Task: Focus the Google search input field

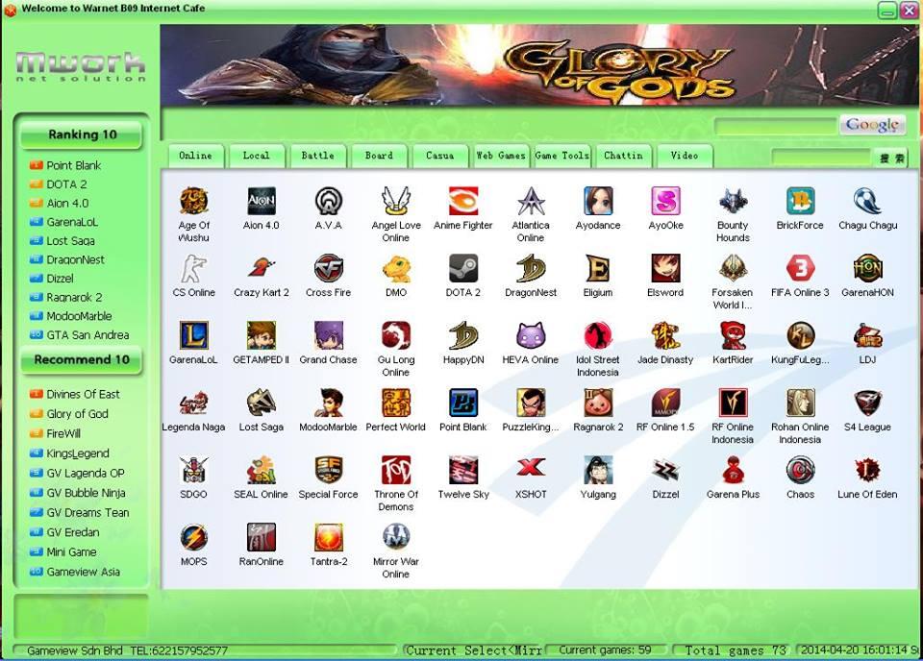Action: pyautogui.click(x=775, y=125)
